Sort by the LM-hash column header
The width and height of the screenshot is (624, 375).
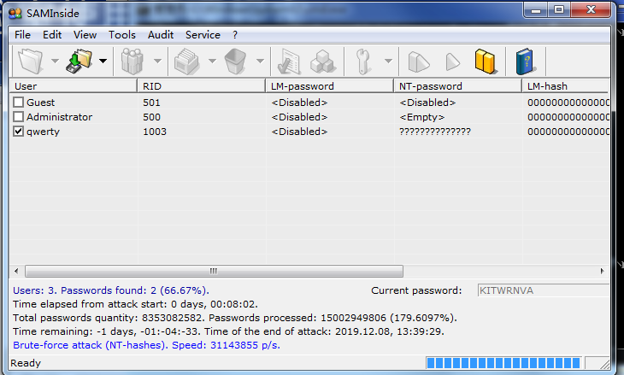pyautogui.click(x=566, y=86)
